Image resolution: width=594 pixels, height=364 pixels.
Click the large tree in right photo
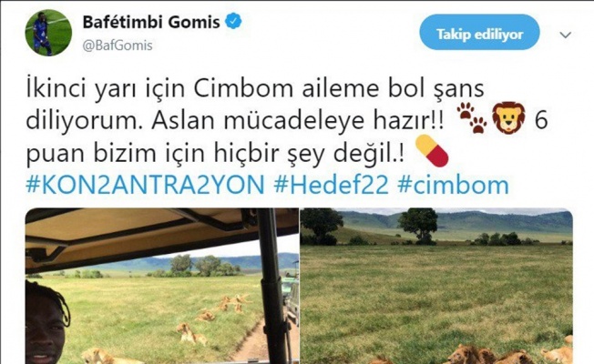(419, 225)
